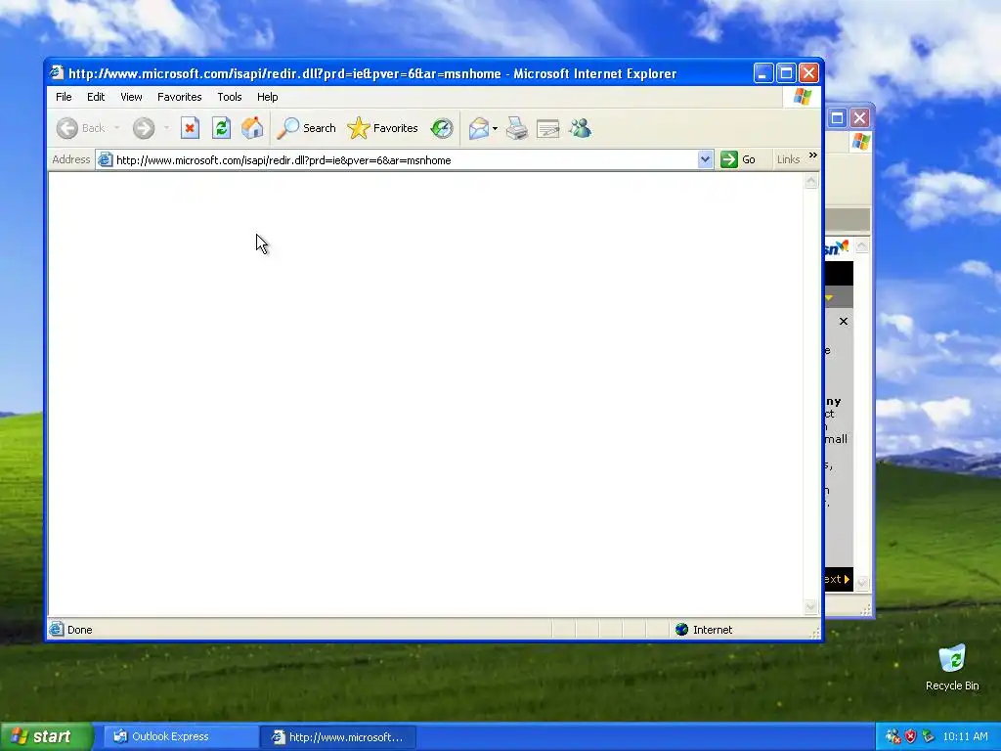Click in the Address URL field
This screenshot has height=751, width=1001.
[406, 159]
